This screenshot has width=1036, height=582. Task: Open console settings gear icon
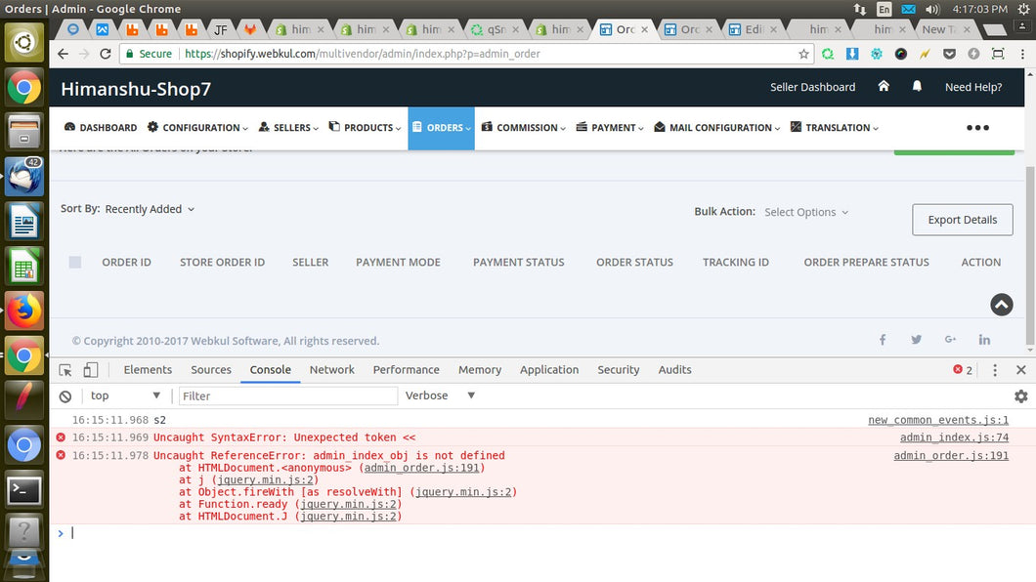pos(1020,396)
